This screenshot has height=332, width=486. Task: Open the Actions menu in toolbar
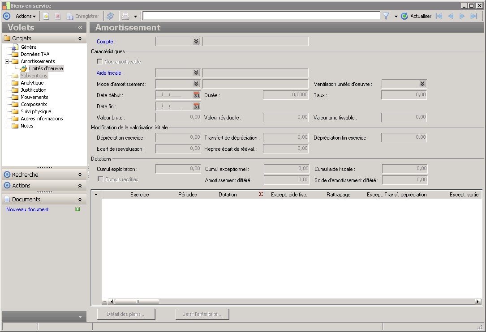(x=26, y=16)
